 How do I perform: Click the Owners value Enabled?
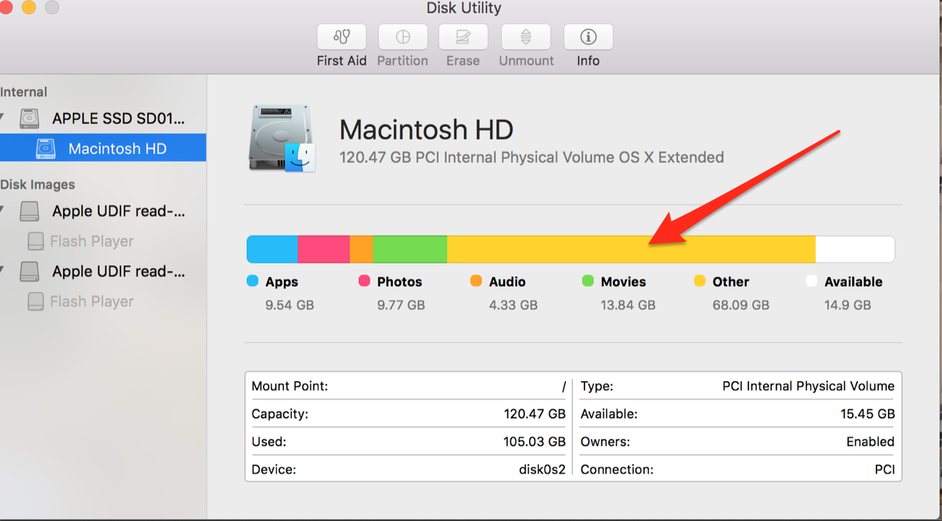pyautogui.click(x=870, y=441)
